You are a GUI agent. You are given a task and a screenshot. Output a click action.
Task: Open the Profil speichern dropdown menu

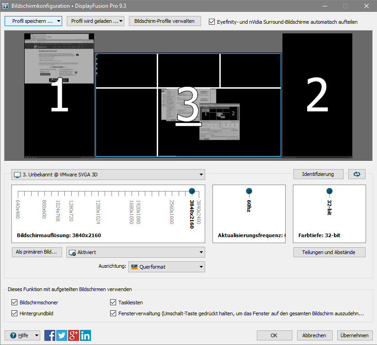33,21
